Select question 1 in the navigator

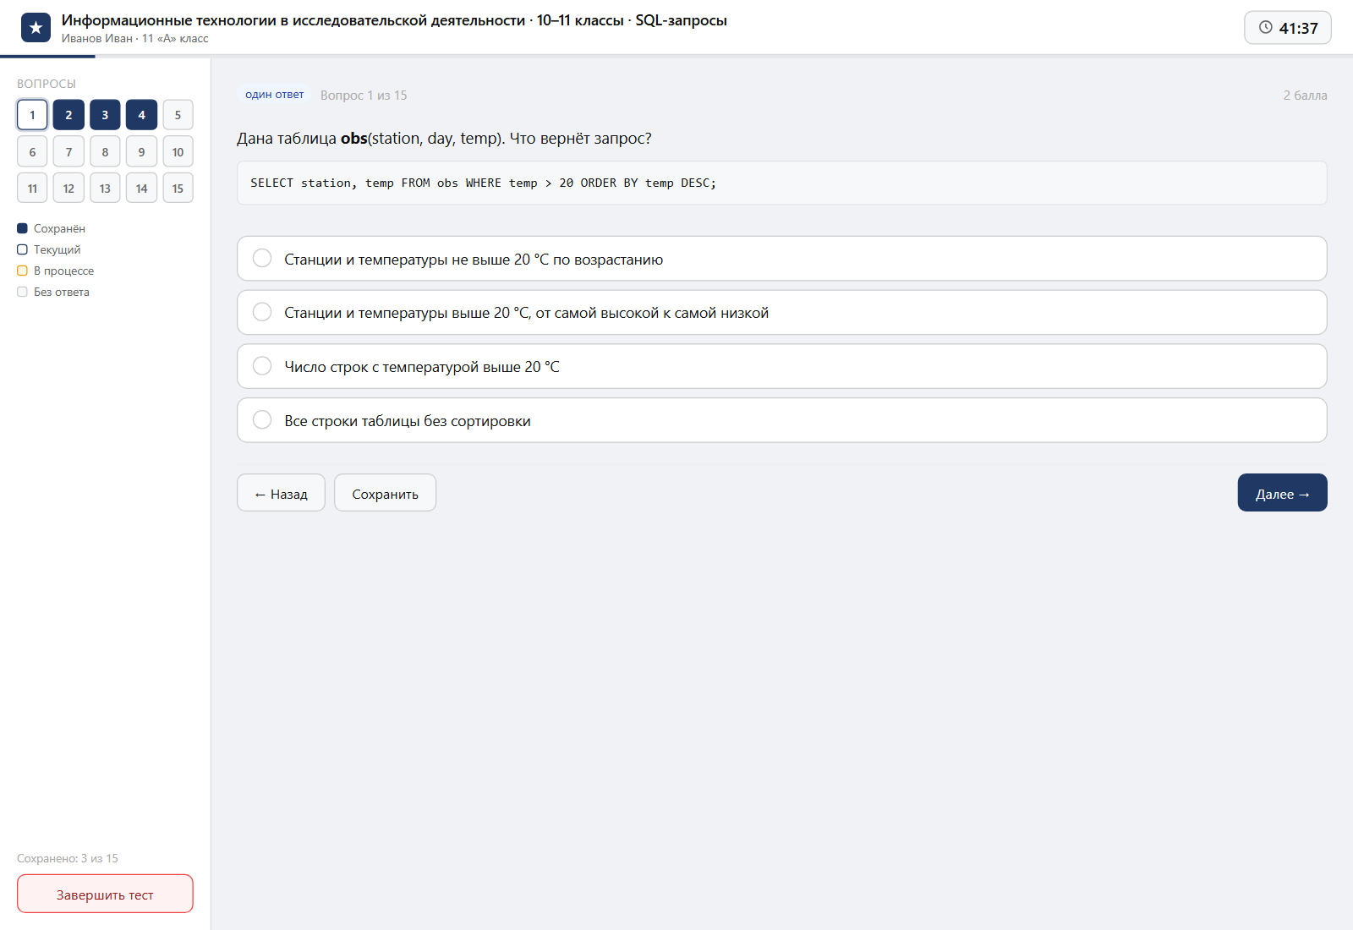pos(32,115)
